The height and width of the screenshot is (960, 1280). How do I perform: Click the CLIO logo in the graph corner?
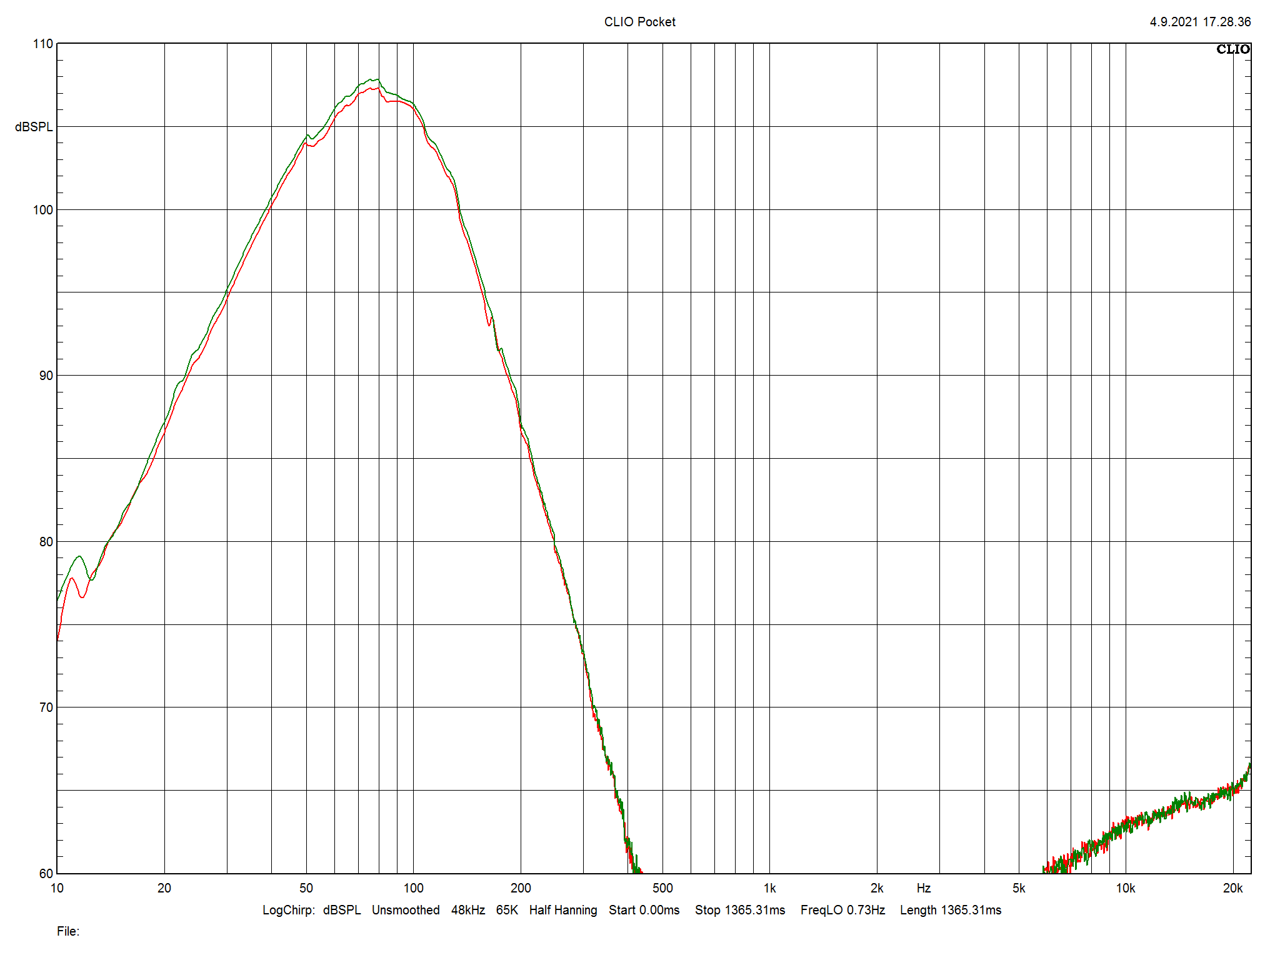[1232, 49]
